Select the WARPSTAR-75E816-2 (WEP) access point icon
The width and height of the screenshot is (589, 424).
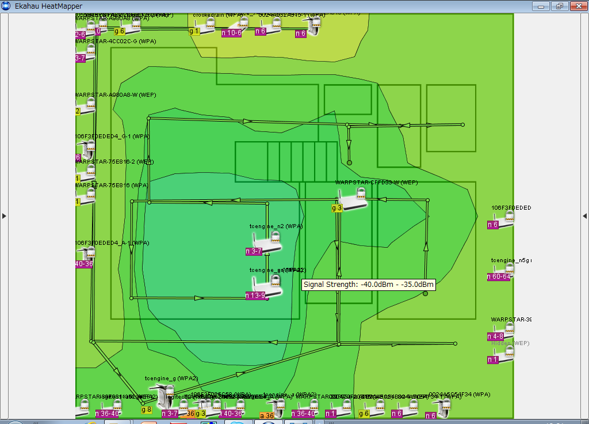86,173
